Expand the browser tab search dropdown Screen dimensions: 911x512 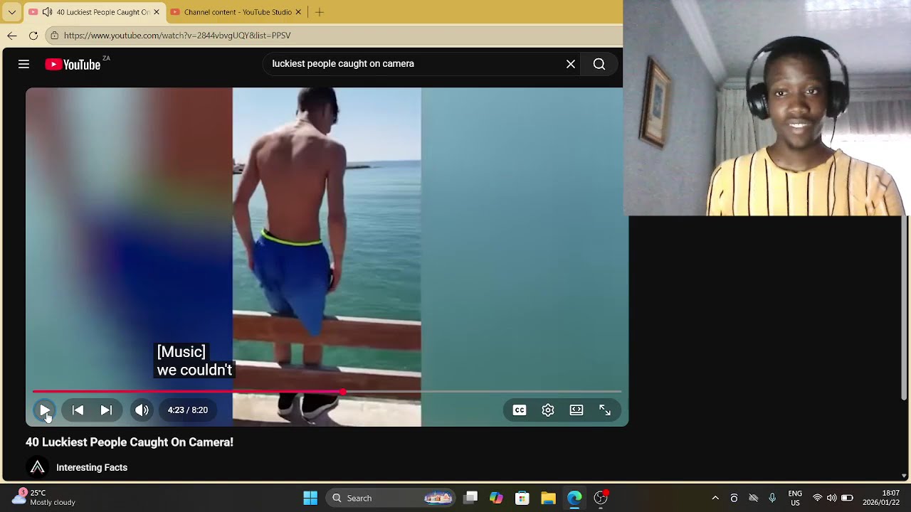coord(11,12)
